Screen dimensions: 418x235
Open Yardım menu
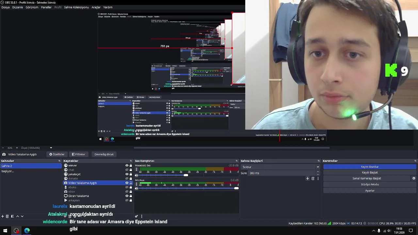108,7
